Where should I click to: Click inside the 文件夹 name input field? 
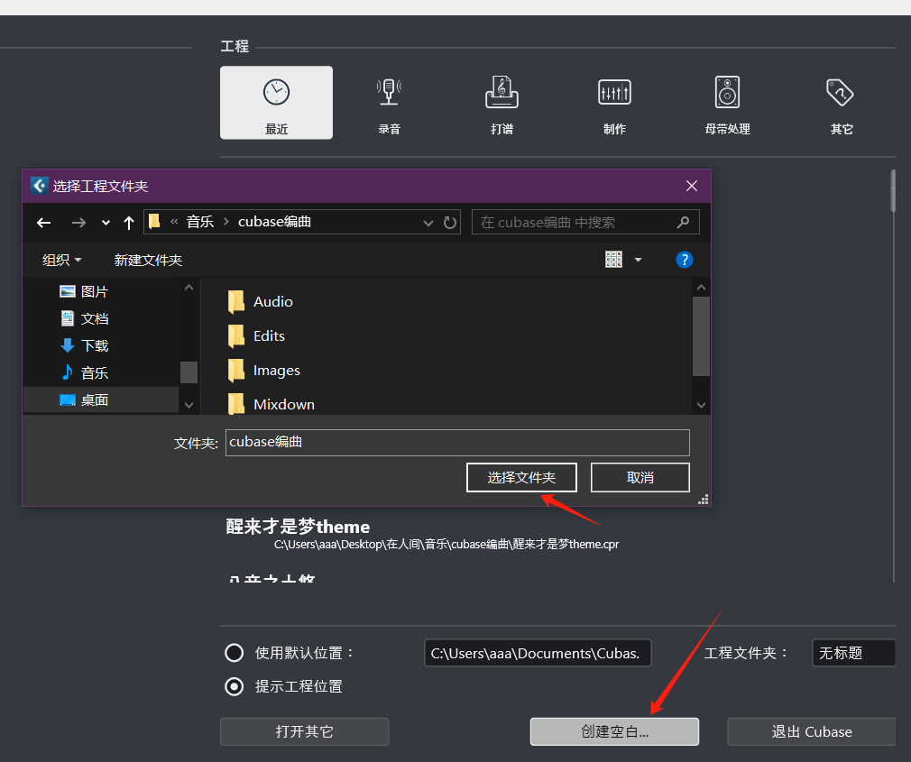[457, 442]
